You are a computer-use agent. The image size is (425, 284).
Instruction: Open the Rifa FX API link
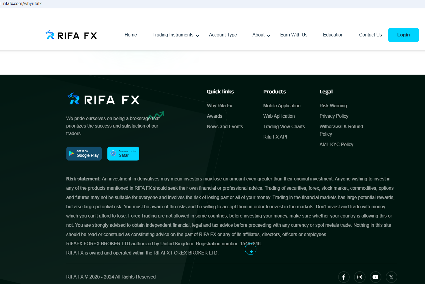pyautogui.click(x=275, y=137)
